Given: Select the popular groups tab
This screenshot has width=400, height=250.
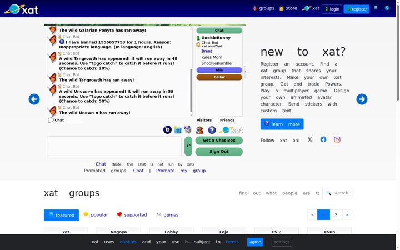Looking at the screenshot, I should [96, 215].
